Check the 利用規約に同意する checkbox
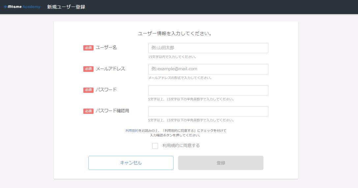The image size is (358, 188). pos(155,146)
